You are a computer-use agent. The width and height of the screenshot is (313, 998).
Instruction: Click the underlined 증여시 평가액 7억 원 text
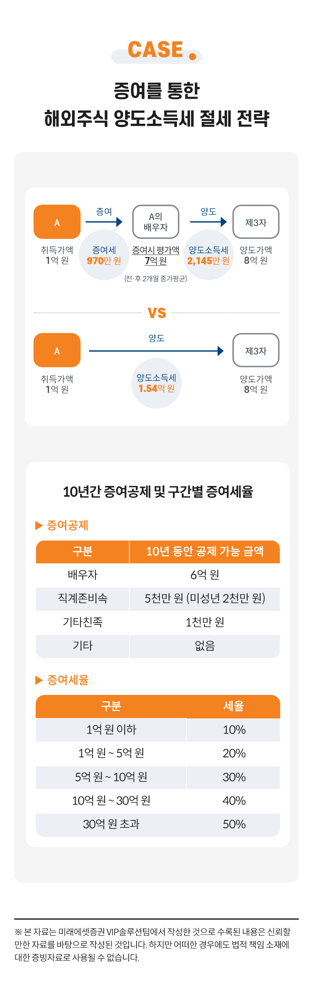point(156,255)
